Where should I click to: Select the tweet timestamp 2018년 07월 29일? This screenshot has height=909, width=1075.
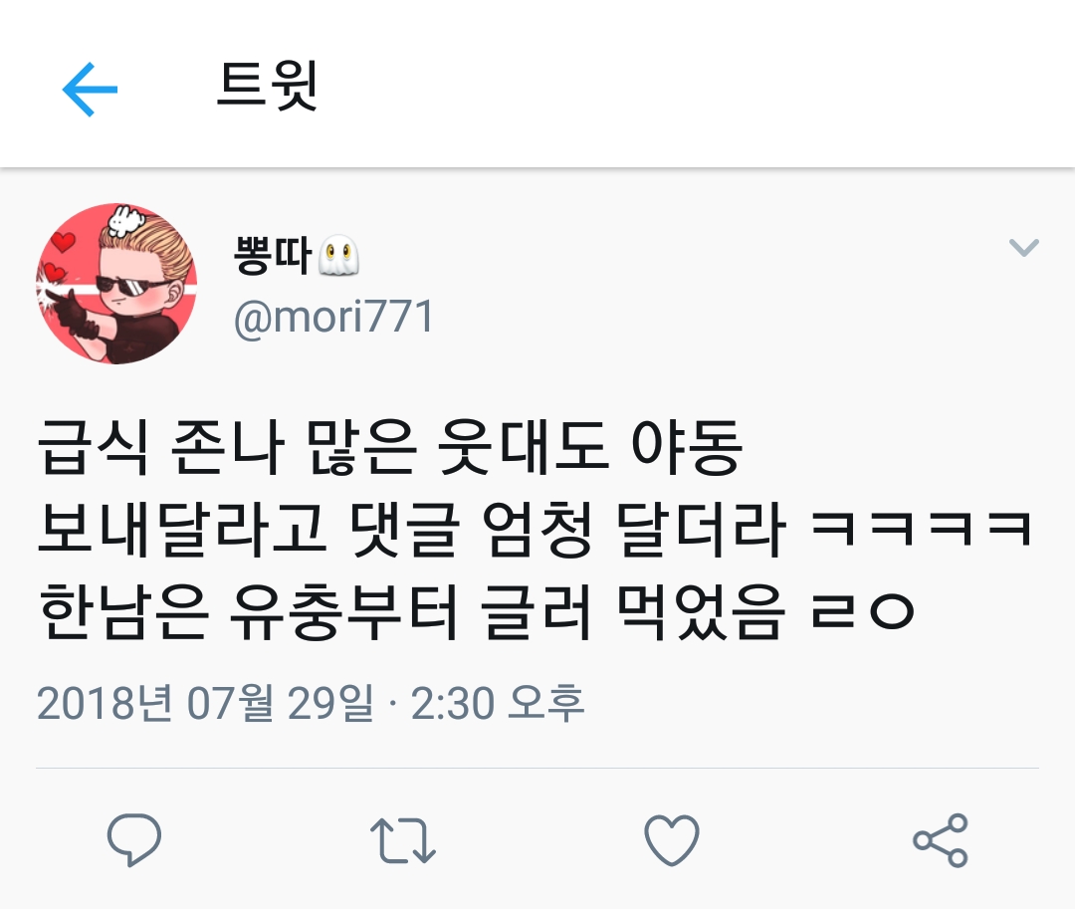point(205,703)
